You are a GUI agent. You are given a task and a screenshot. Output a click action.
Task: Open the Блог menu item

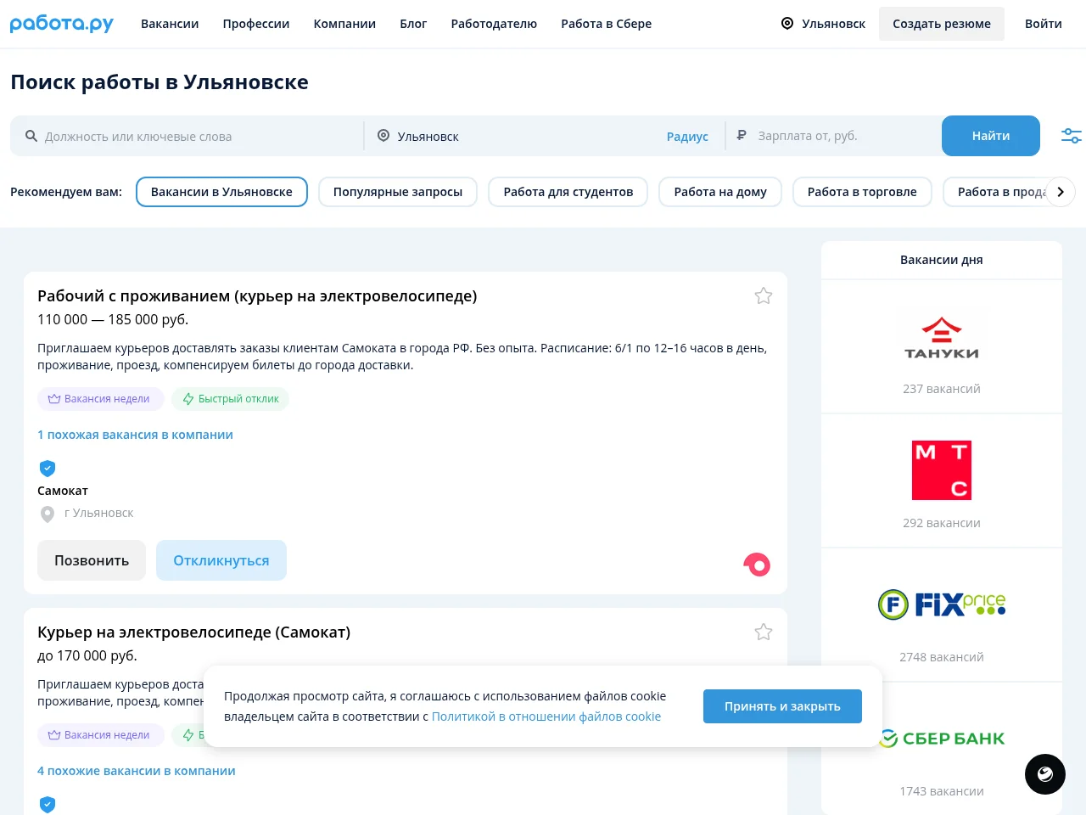(413, 24)
